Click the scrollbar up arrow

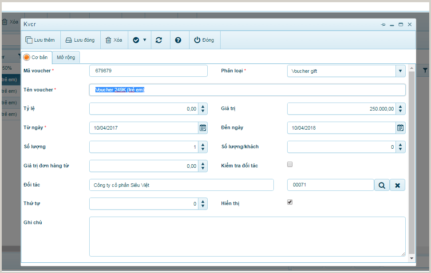coord(411,68)
